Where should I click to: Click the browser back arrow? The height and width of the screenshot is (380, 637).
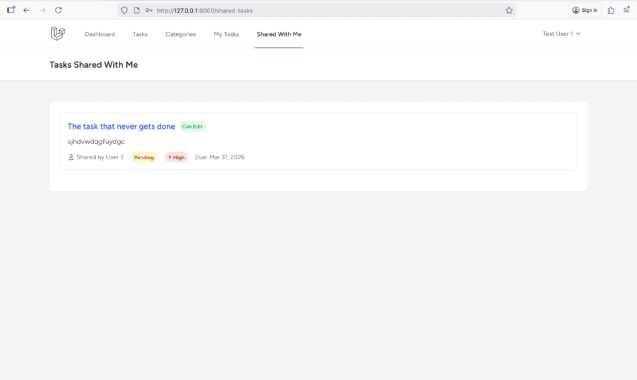click(x=26, y=11)
